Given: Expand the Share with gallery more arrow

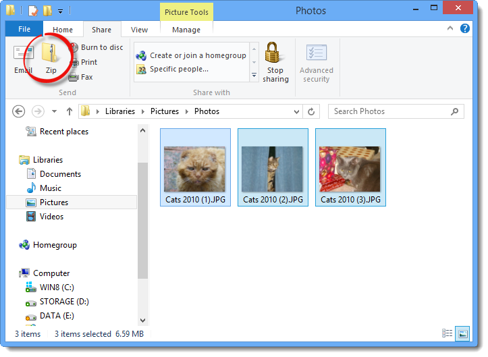Looking at the screenshot, I should (254, 76).
